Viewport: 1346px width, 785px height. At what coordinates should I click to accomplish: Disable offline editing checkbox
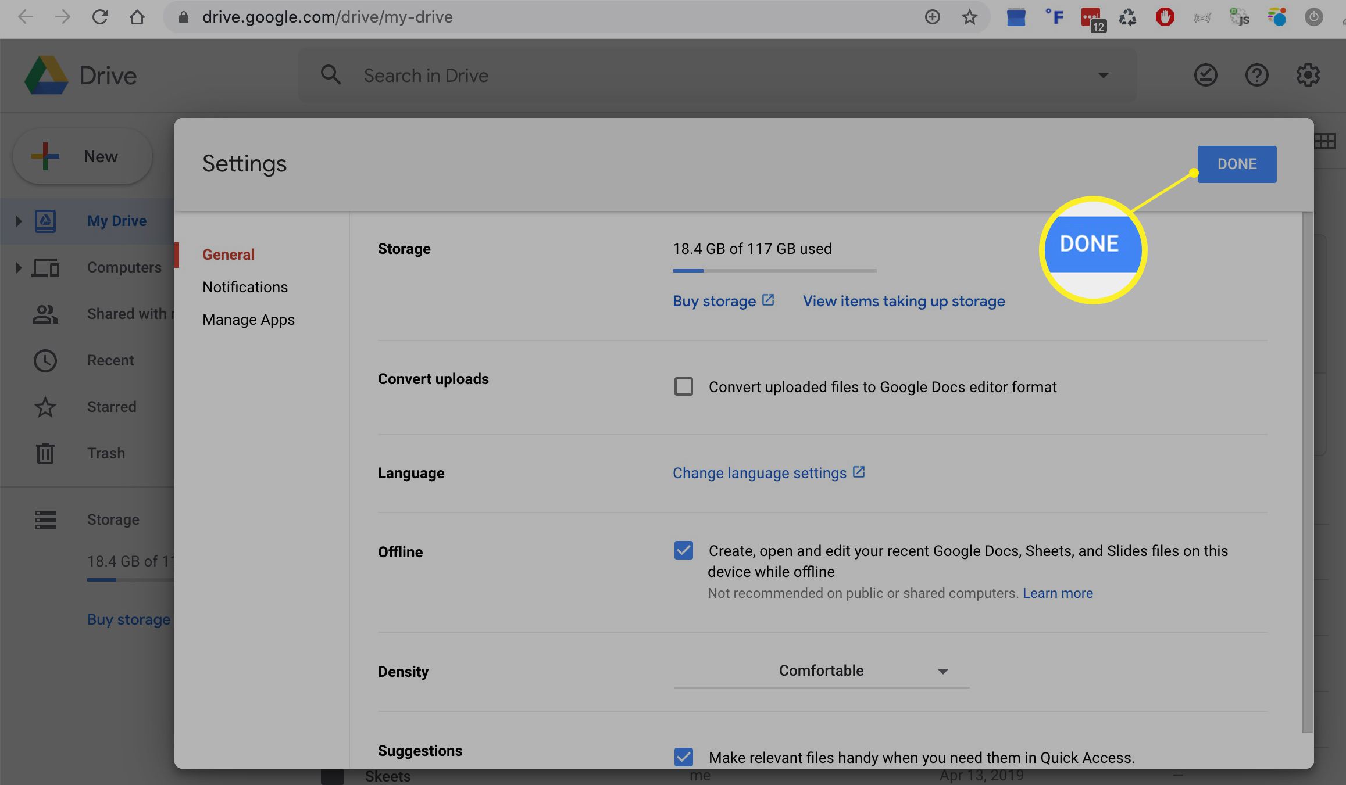[681, 550]
